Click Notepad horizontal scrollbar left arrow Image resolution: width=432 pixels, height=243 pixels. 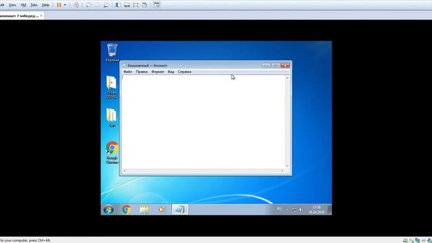[124, 171]
